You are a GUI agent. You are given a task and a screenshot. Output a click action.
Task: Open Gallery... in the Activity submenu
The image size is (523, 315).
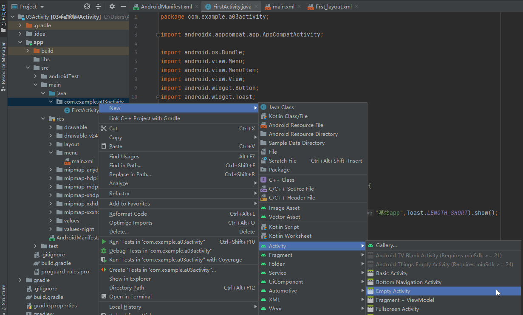coord(444,245)
